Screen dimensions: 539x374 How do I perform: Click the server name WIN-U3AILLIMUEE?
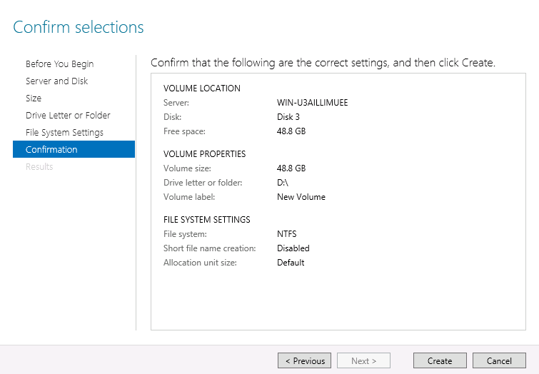coord(312,103)
